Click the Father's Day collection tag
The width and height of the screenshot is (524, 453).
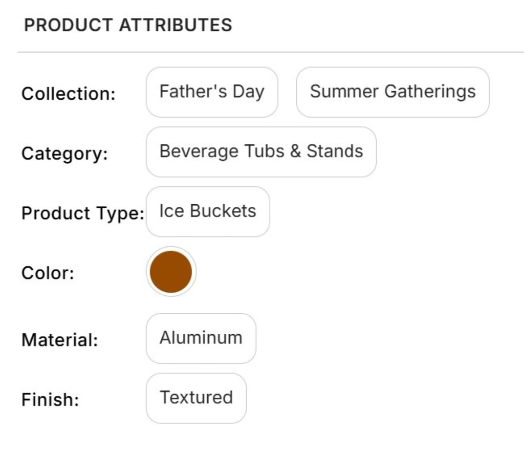click(212, 92)
